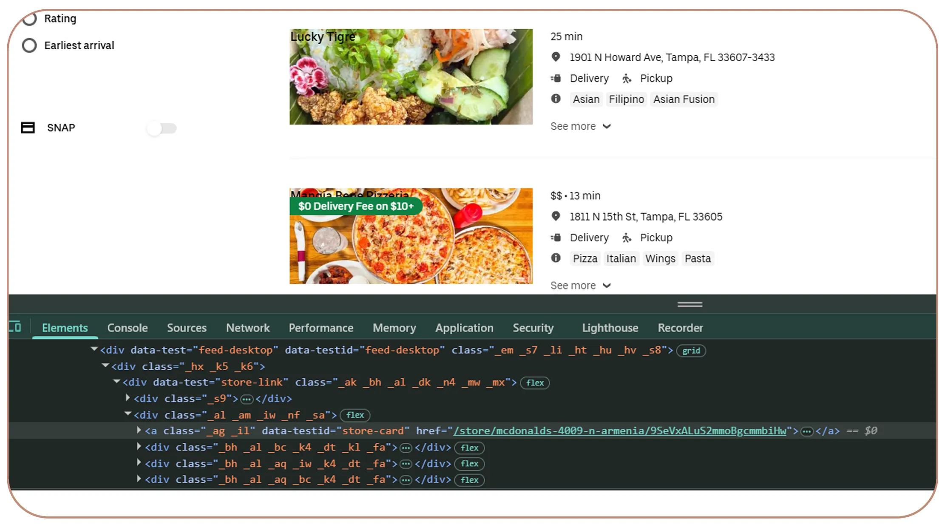Click the $0 Delivery Fee on $10+ badge
Screen dimensions: 945x527
(x=356, y=206)
